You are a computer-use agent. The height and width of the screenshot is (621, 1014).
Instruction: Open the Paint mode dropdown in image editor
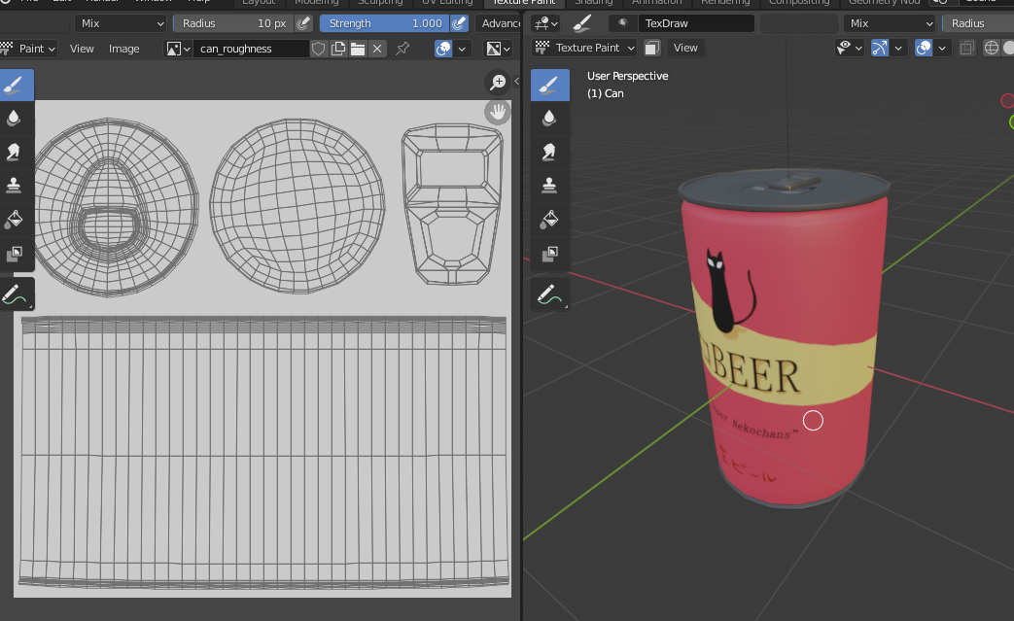tap(29, 49)
